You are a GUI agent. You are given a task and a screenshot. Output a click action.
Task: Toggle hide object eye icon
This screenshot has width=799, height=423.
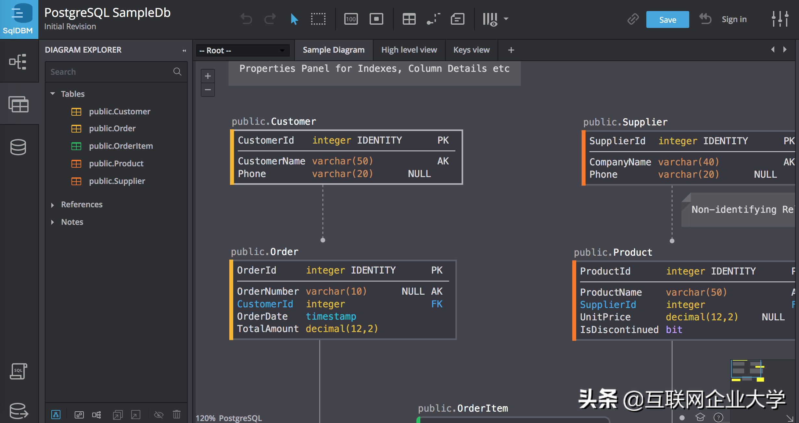(159, 415)
